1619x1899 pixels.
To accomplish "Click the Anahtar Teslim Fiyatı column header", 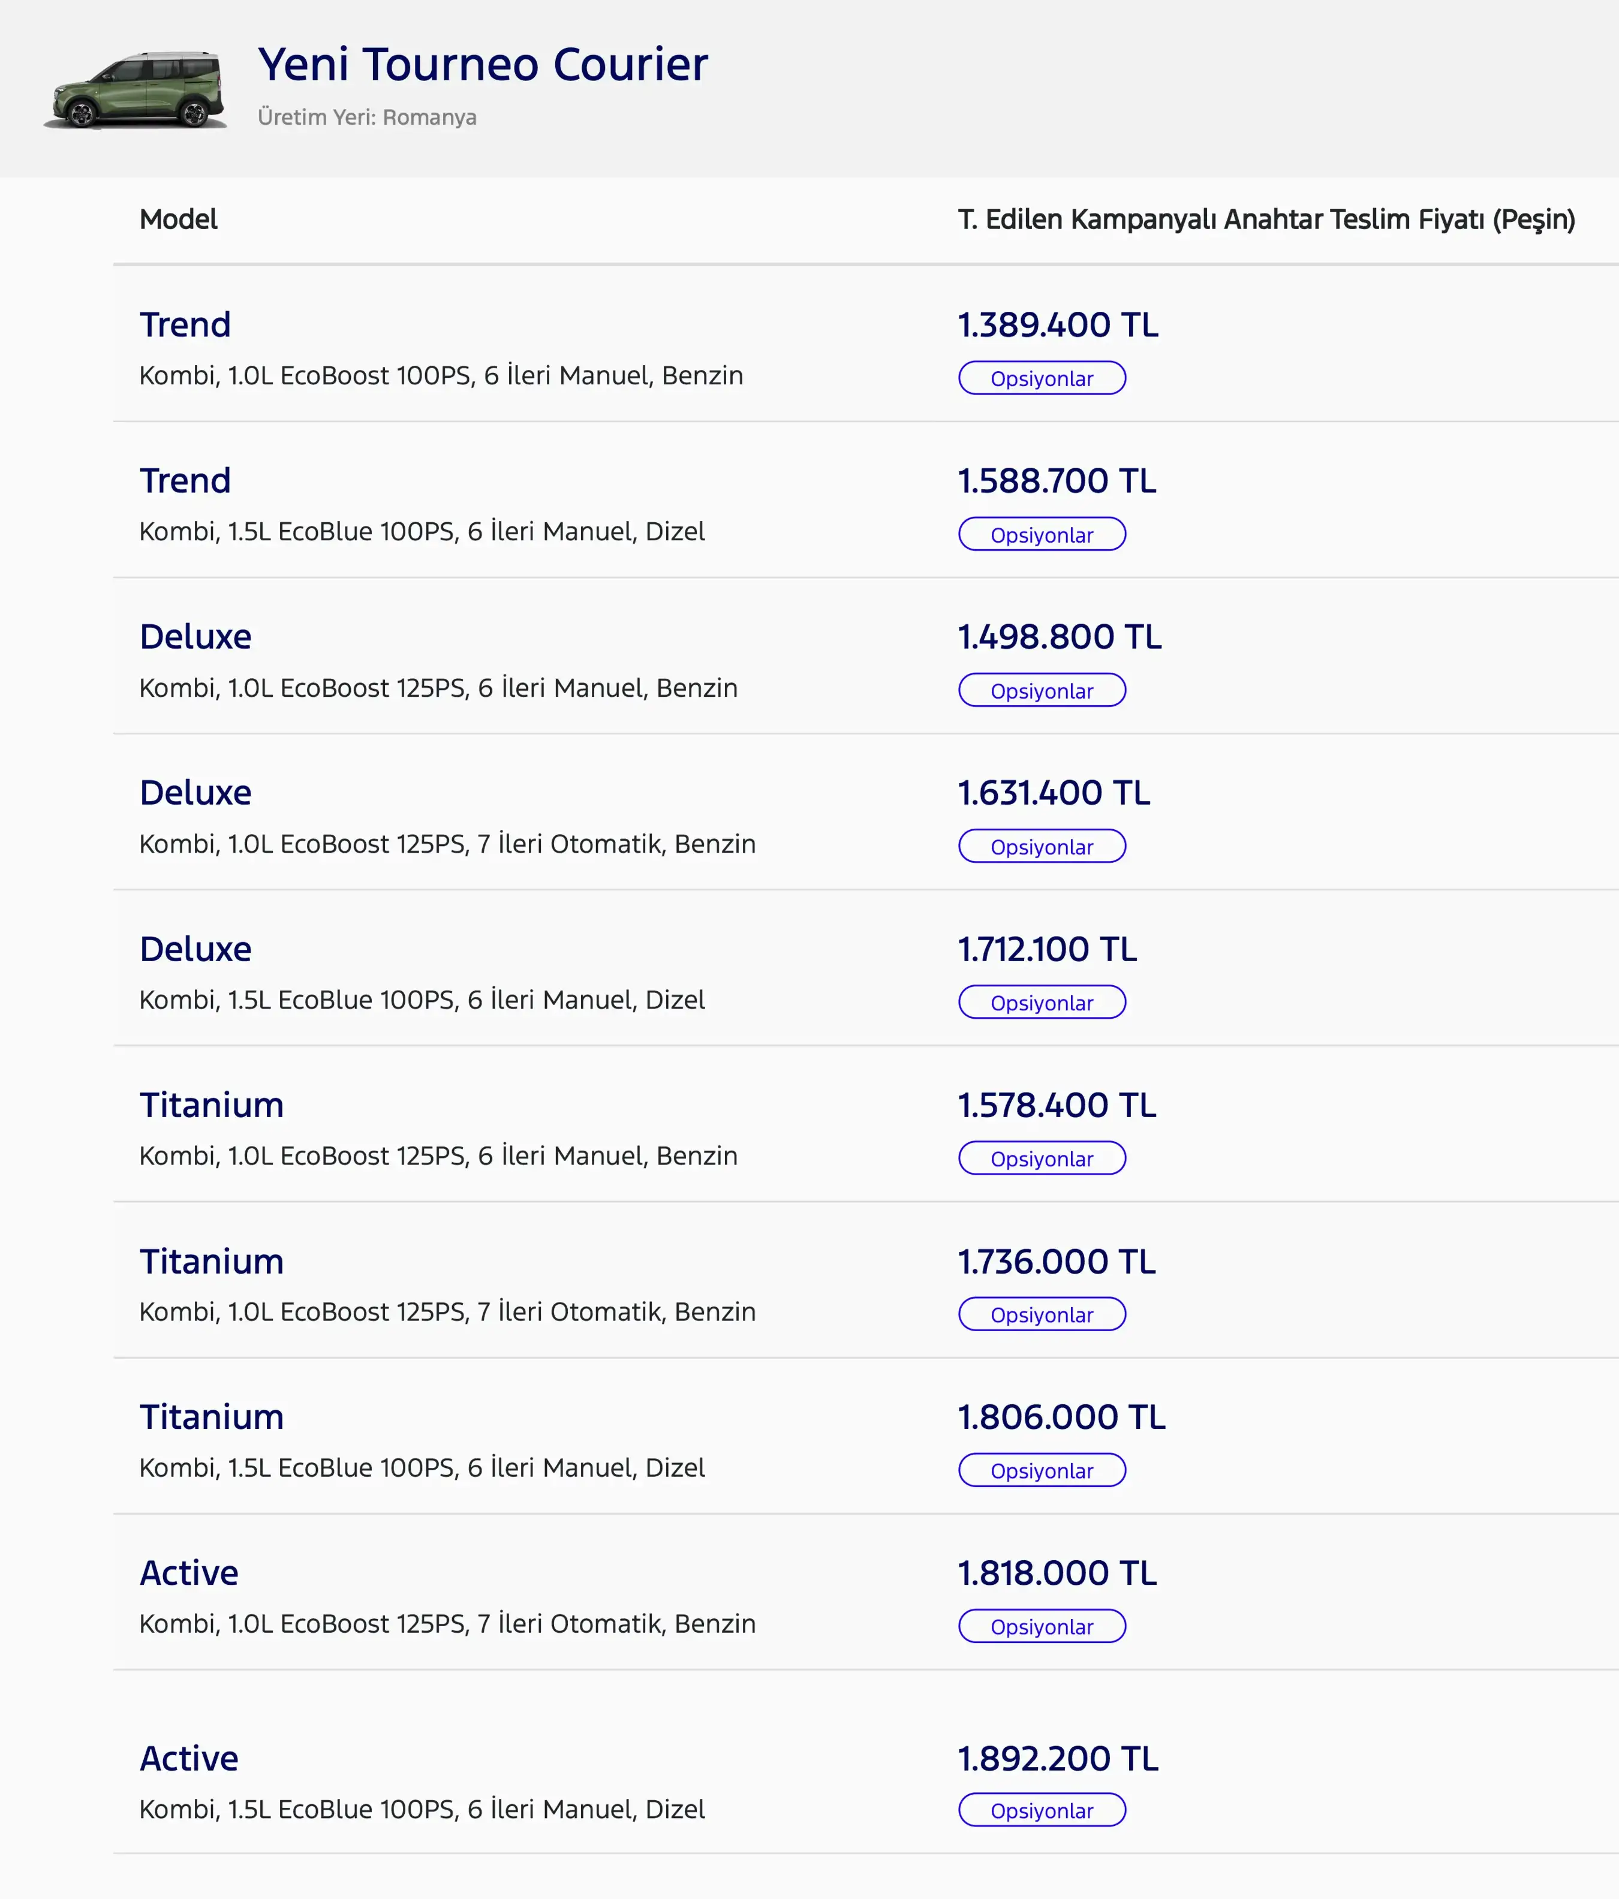I will 1266,220.
